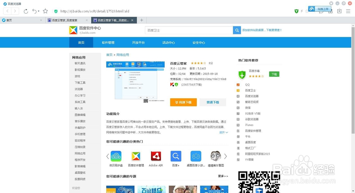The height and width of the screenshot is (193, 355).
Task: Click the 百度软件中心 logo
Action: 85,30
